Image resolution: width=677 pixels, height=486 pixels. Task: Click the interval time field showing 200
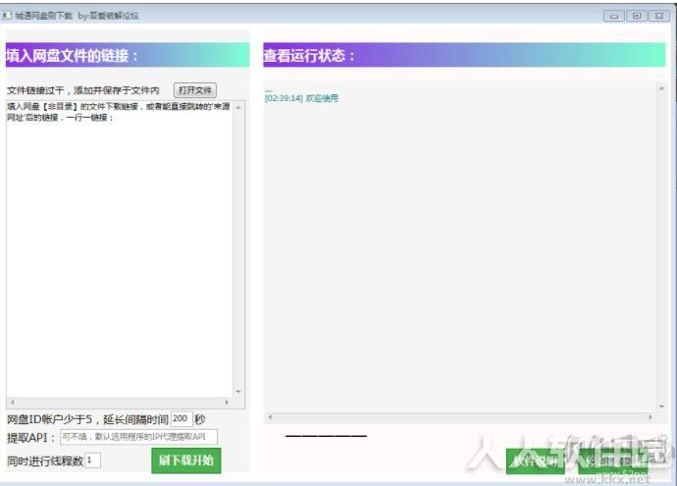182,418
